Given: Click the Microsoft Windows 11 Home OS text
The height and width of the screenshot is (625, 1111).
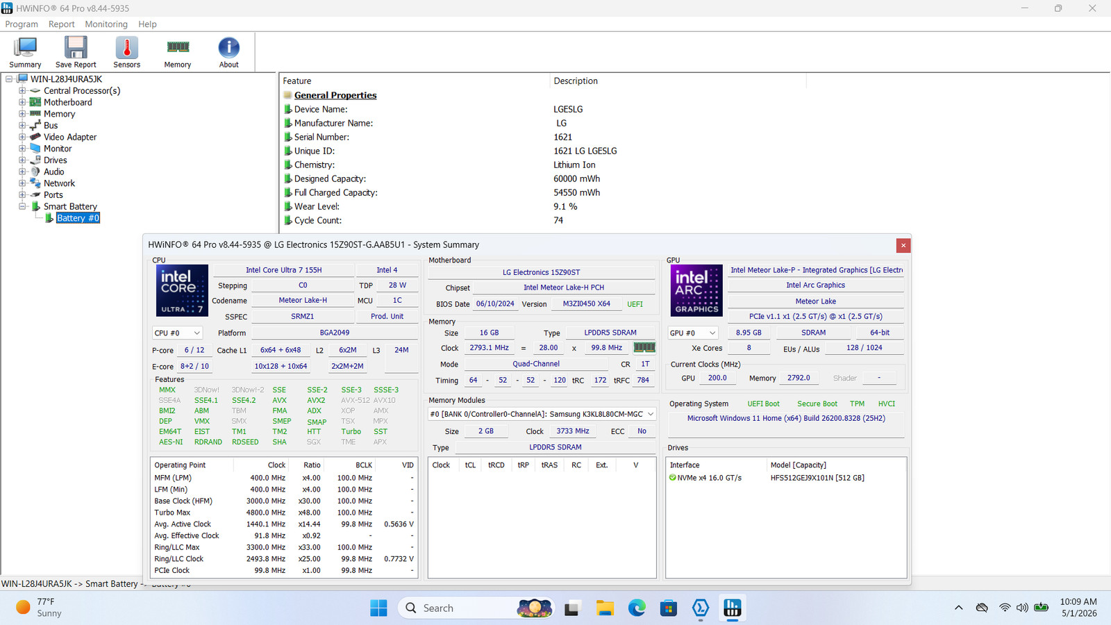Looking at the screenshot, I should pos(786,419).
